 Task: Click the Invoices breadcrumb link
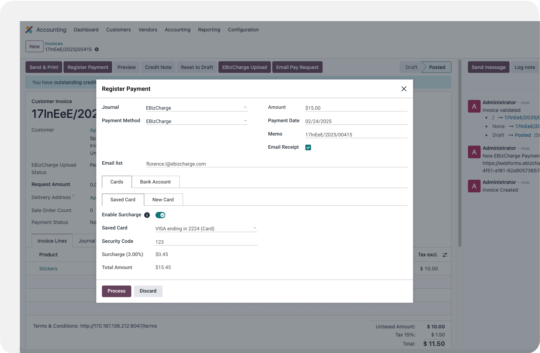point(54,43)
